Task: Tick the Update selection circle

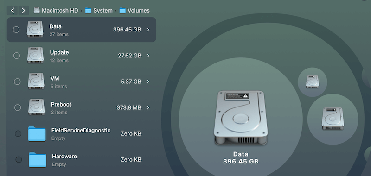Action: pyautogui.click(x=17, y=56)
